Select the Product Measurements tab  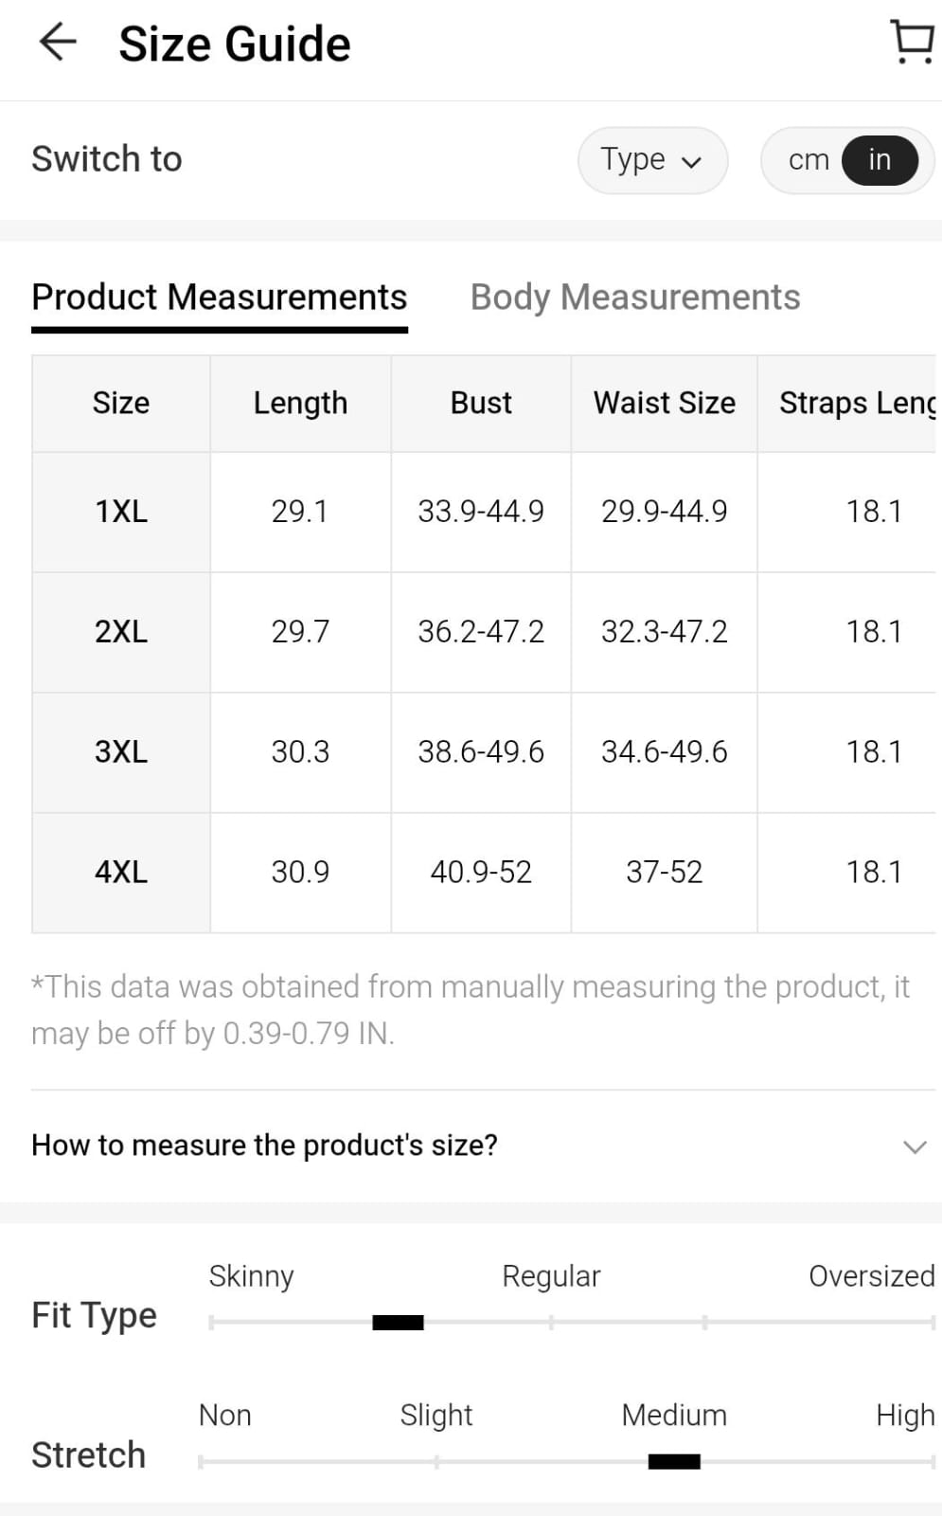[x=220, y=298]
